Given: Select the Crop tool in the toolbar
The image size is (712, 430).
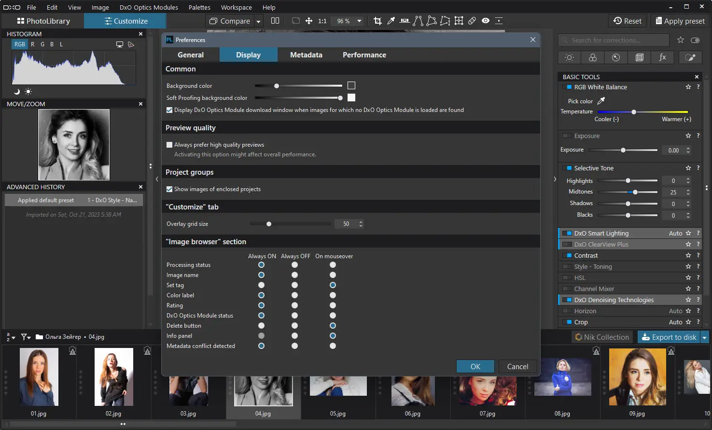Looking at the screenshot, I should pos(377,21).
